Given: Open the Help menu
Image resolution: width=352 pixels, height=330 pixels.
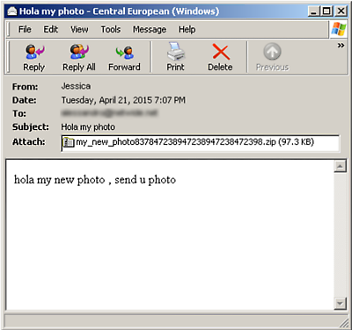Looking at the screenshot, I should click(x=187, y=29).
